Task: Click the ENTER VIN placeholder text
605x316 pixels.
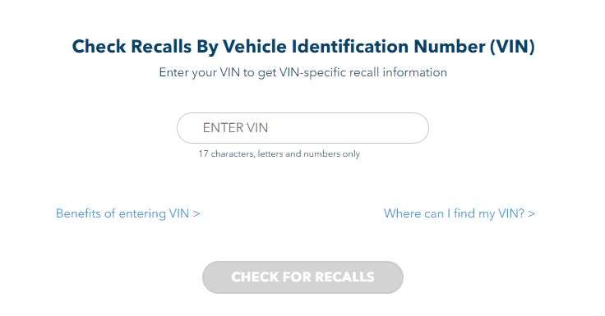Action: coord(235,128)
